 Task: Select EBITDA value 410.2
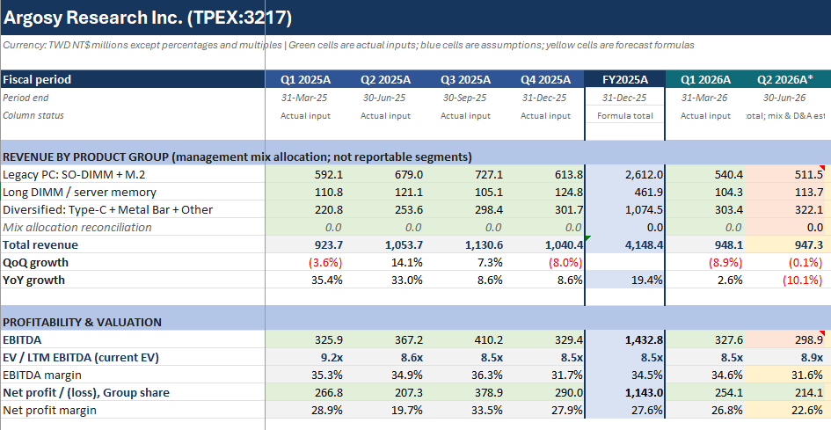pyautogui.click(x=465, y=339)
